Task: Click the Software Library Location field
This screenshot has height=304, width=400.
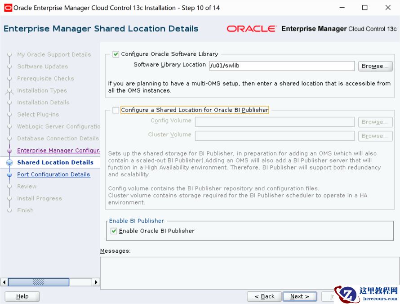Action: (x=282, y=66)
